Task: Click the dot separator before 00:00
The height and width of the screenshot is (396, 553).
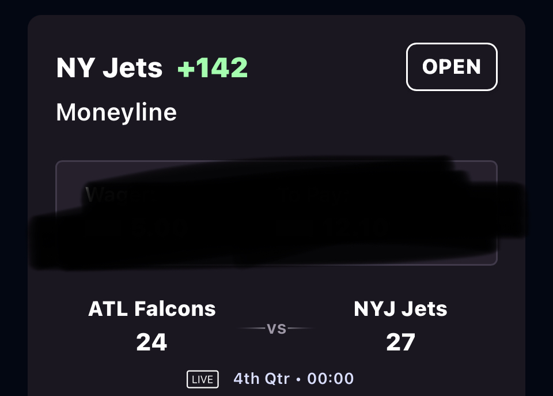Action: point(299,379)
